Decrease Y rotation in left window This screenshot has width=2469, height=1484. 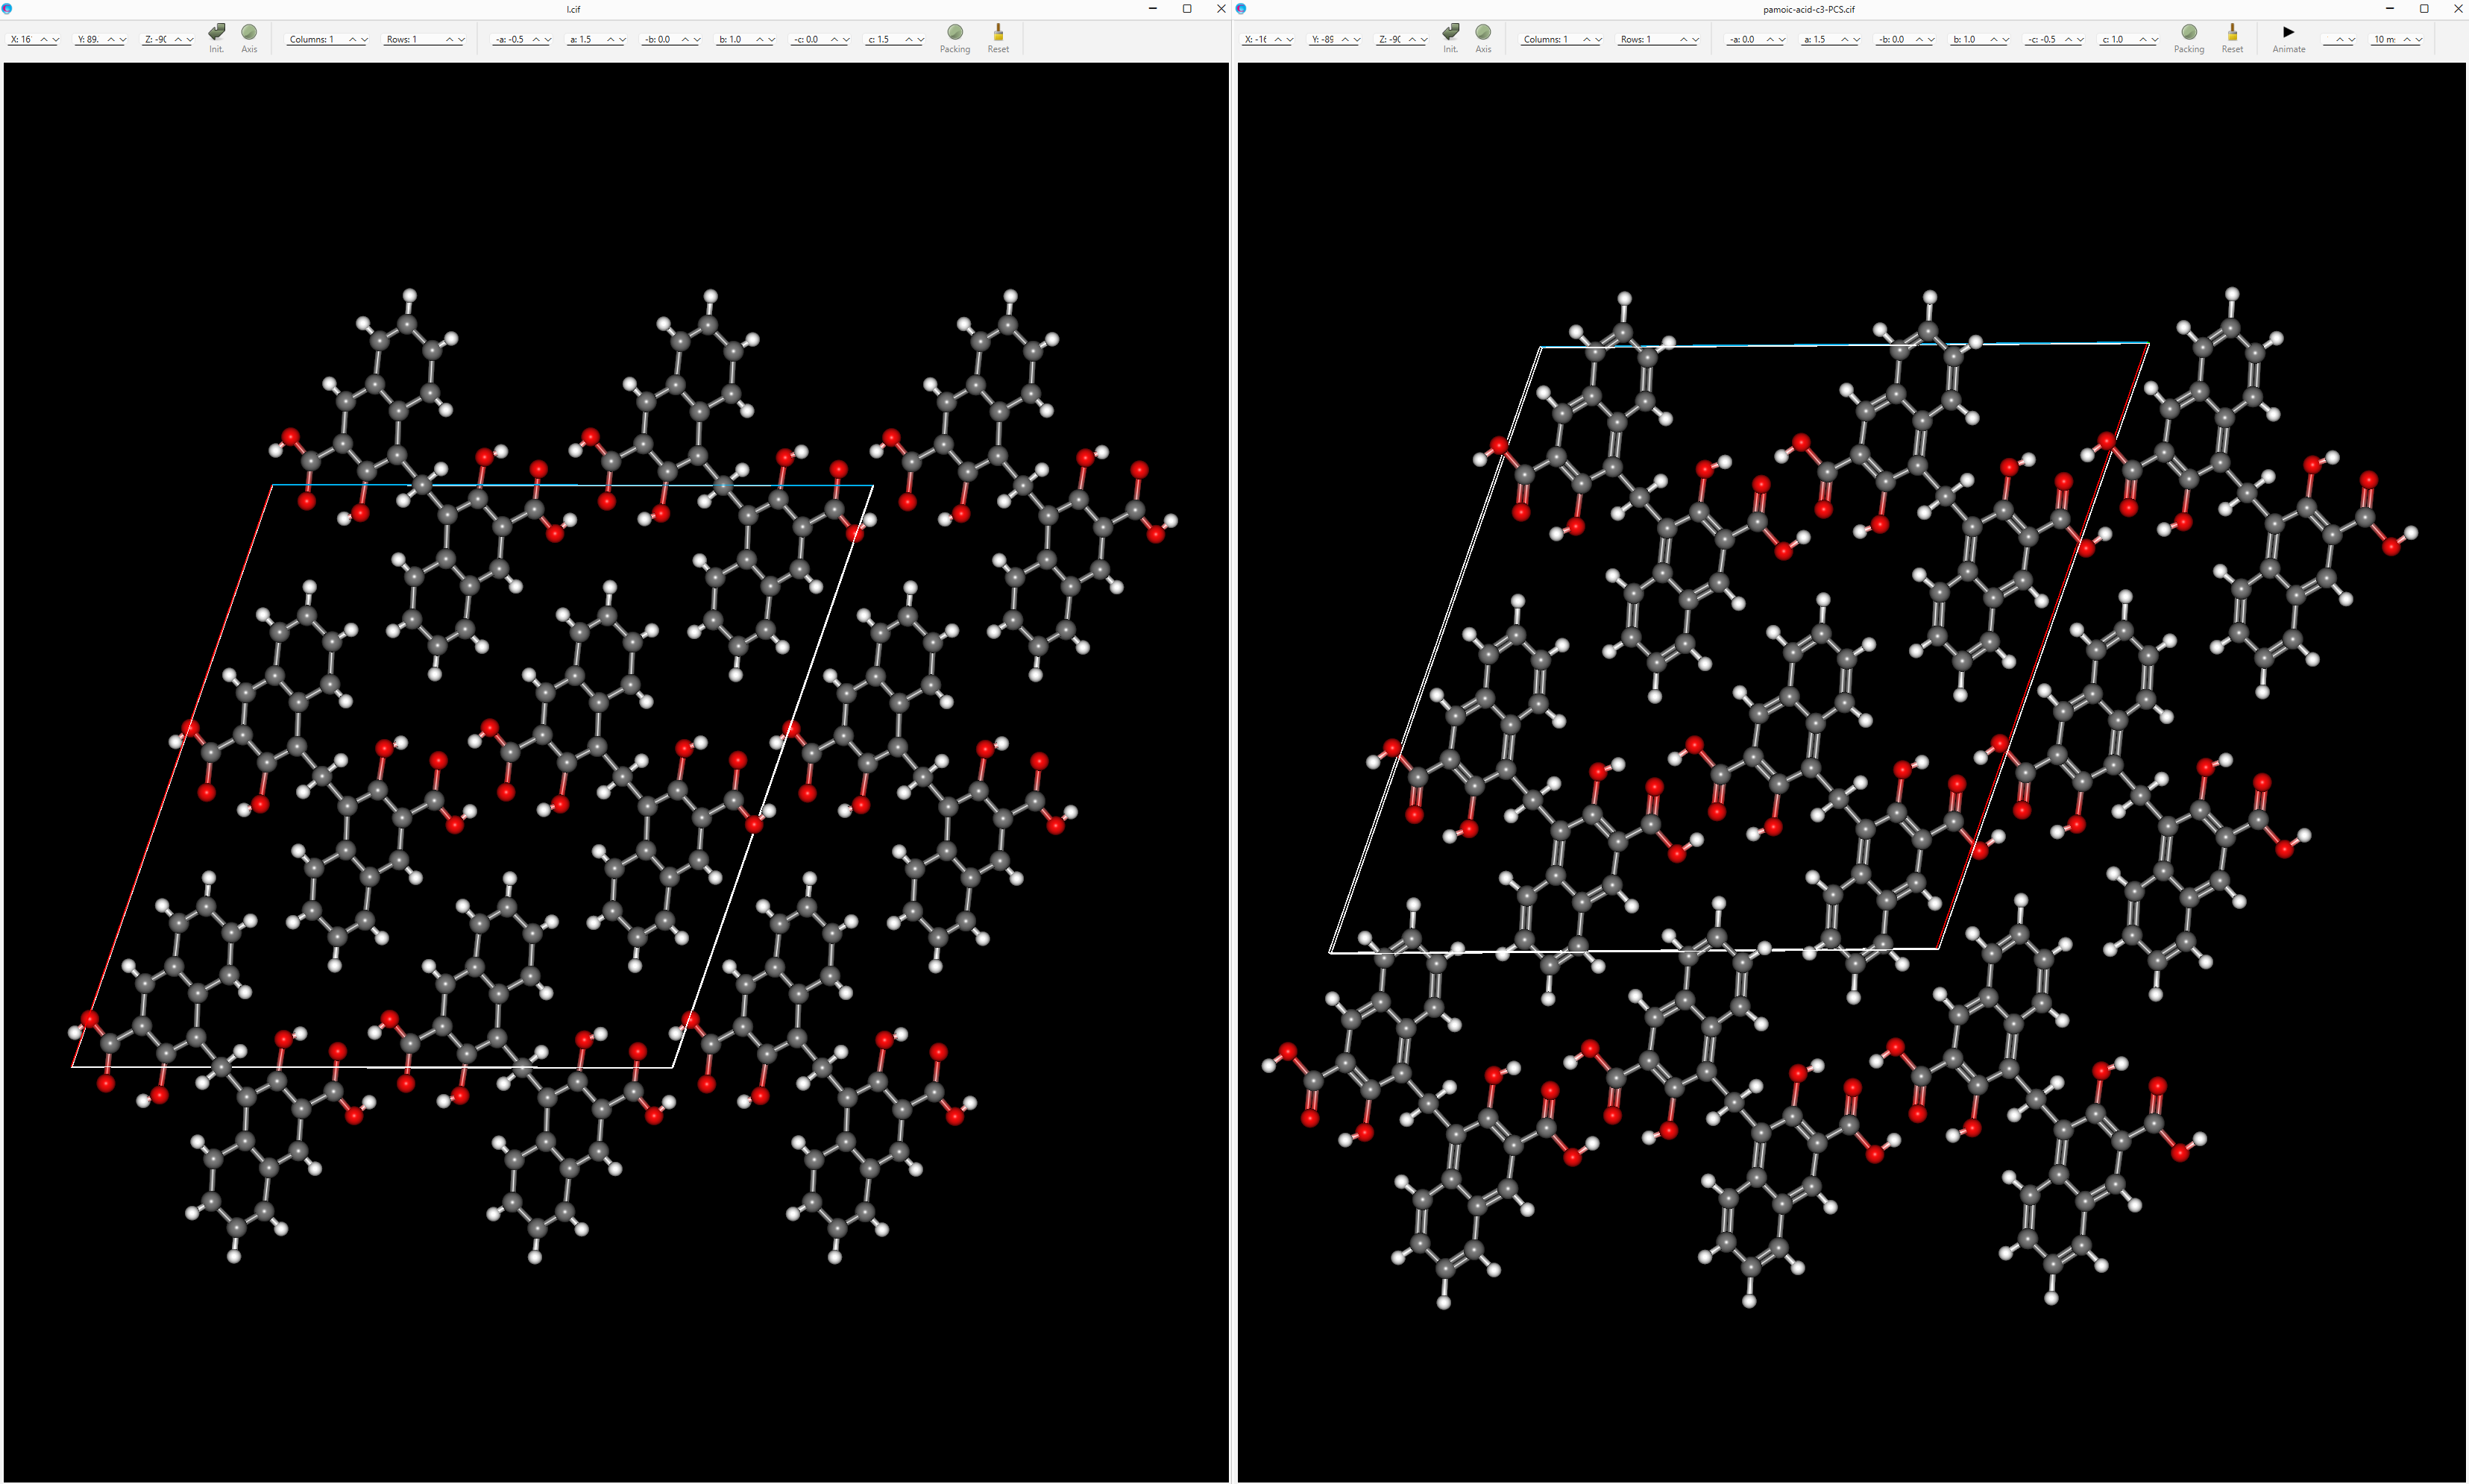click(123, 40)
